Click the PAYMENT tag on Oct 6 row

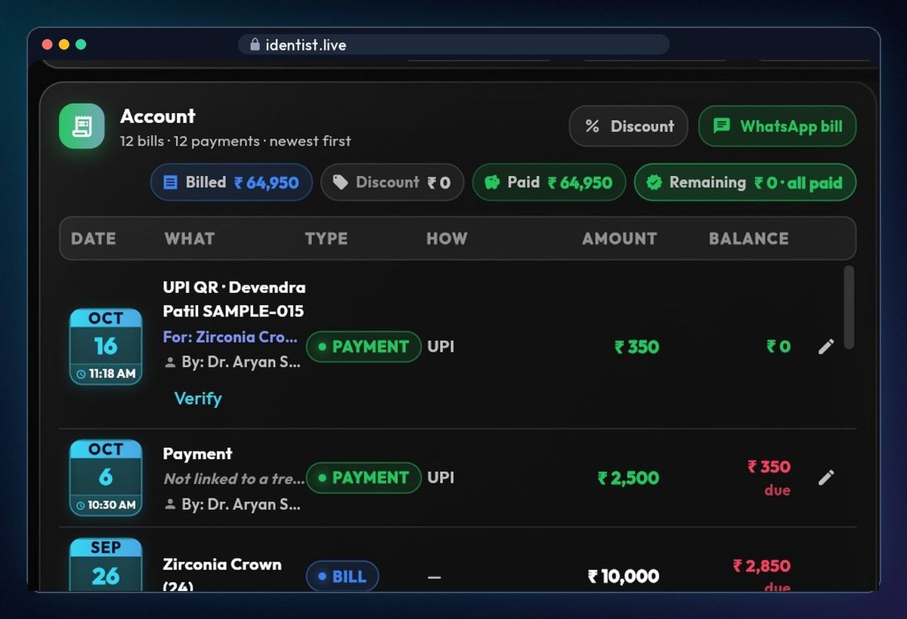pyautogui.click(x=364, y=478)
